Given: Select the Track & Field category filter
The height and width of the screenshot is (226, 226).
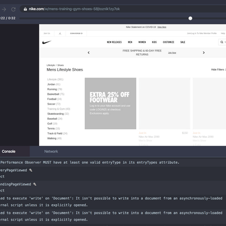Looking at the screenshot, I should click(58, 133).
